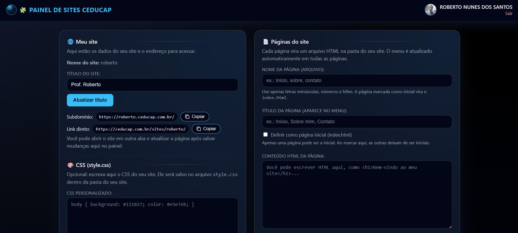Viewport: 518px width, 233px height.
Task: Focus the CSS personalizado textarea
Action: (x=152, y=215)
